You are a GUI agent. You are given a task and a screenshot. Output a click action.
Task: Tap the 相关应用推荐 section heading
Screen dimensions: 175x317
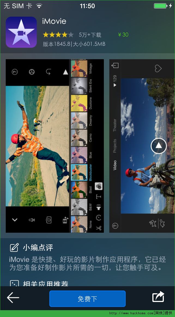tap(46, 283)
